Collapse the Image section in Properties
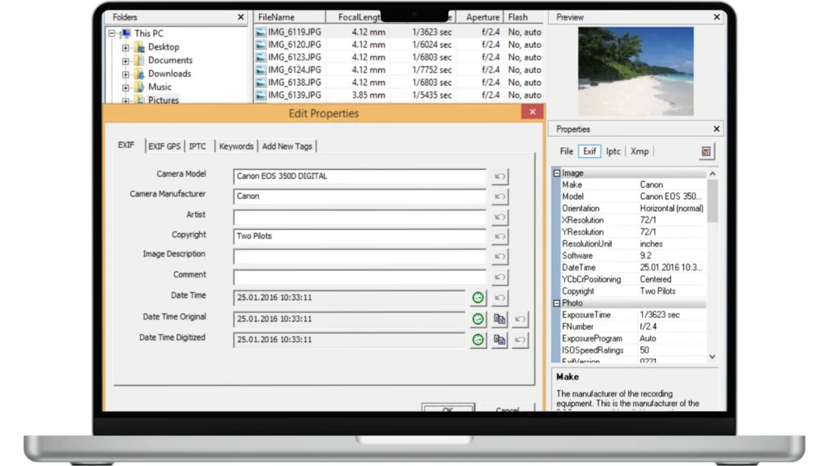829x466 pixels. click(x=557, y=173)
